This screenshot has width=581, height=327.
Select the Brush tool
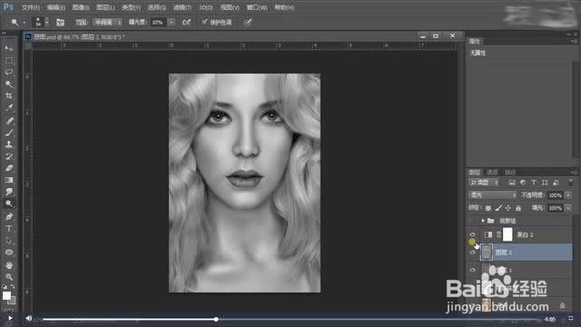9,133
